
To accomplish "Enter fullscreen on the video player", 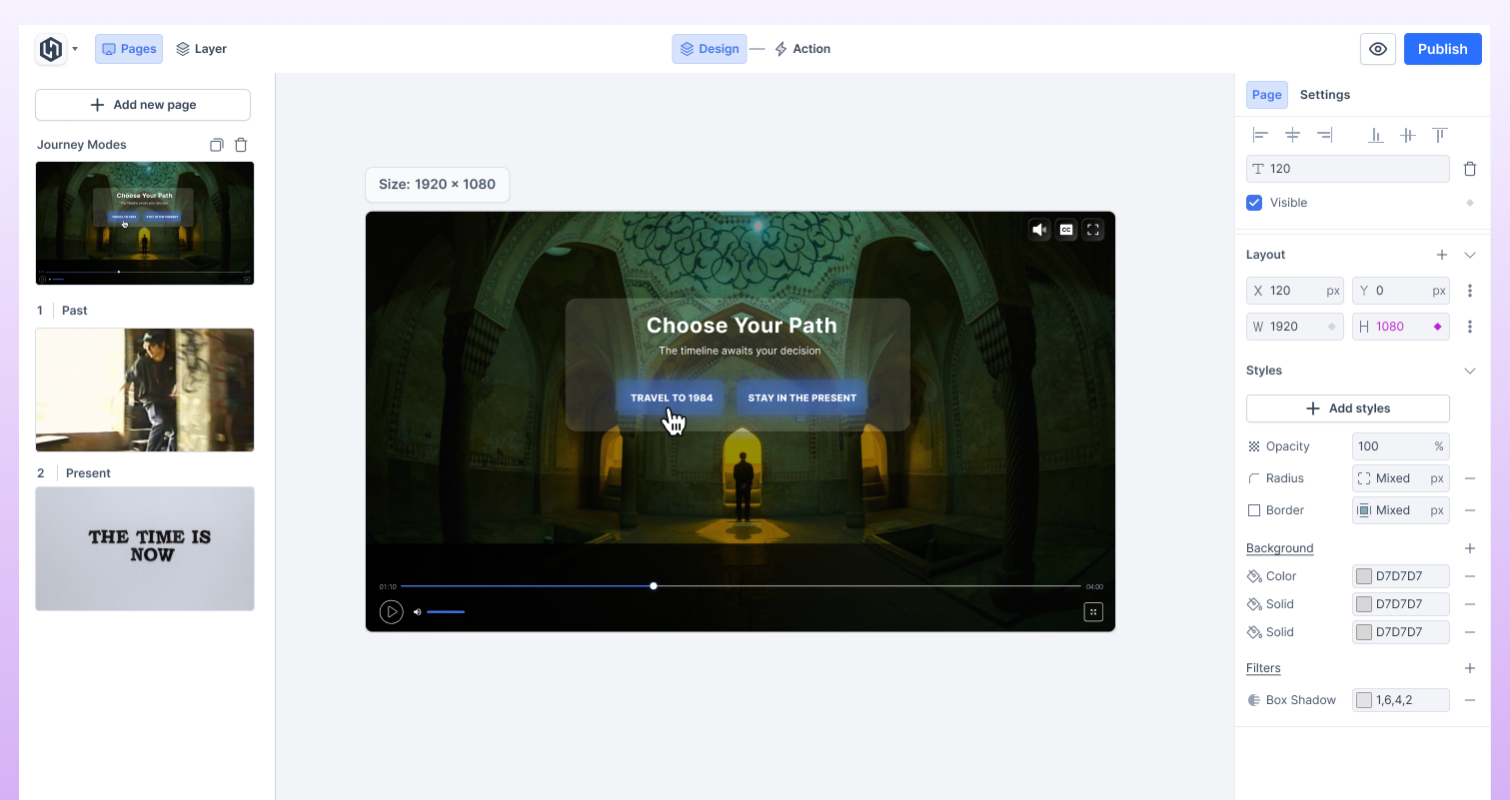I will pyautogui.click(x=1093, y=230).
